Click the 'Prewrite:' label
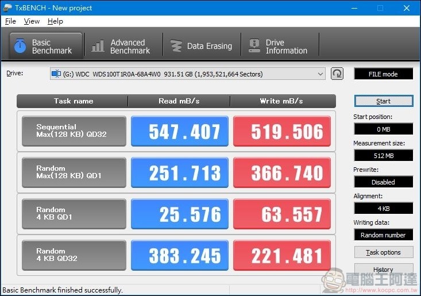The width and height of the screenshot is (421, 296). (366, 170)
